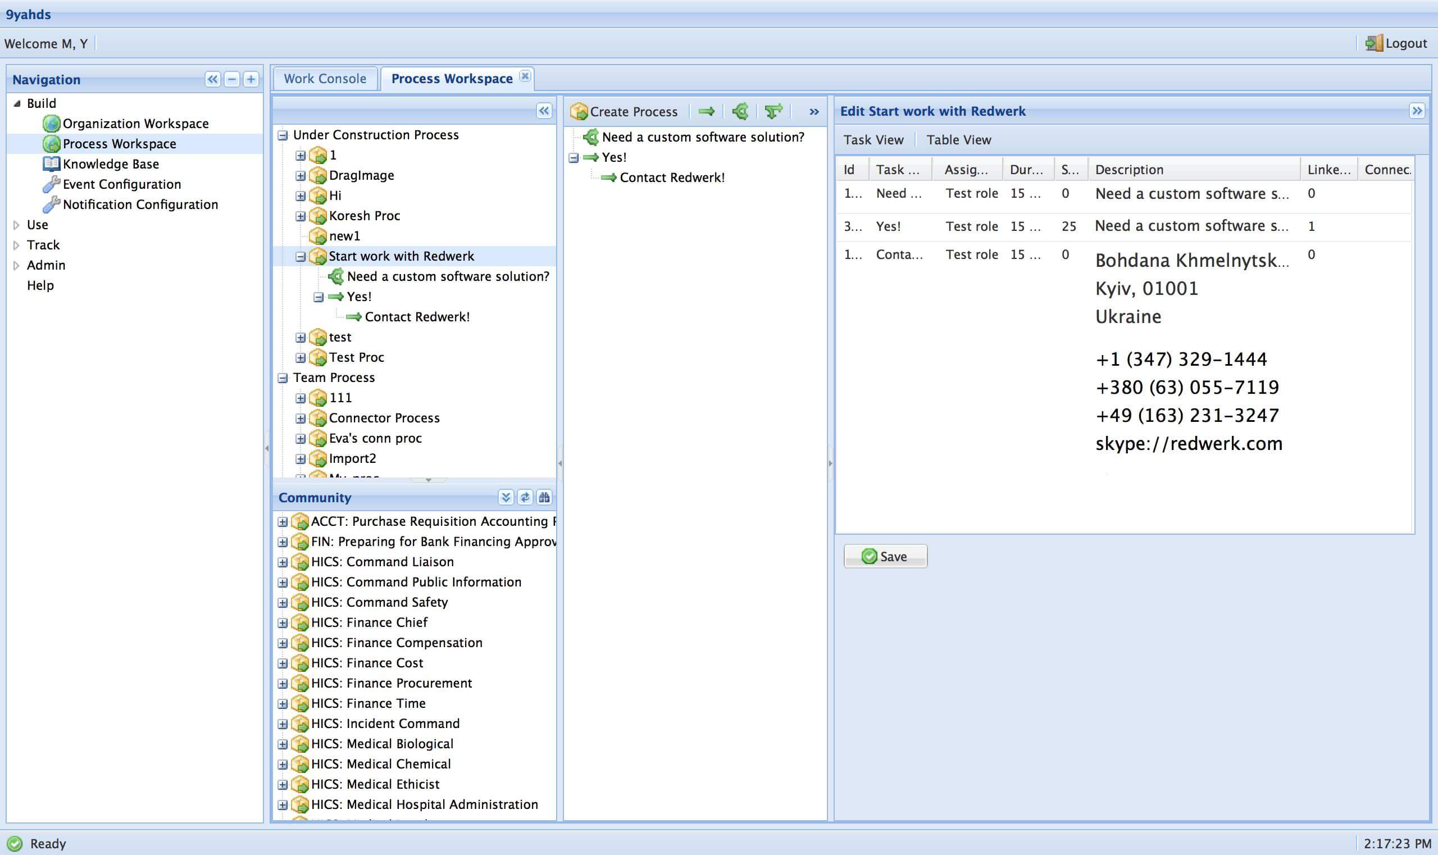Open Knowledge Base from navigation
1438x855 pixels.
tap(111, 163)
